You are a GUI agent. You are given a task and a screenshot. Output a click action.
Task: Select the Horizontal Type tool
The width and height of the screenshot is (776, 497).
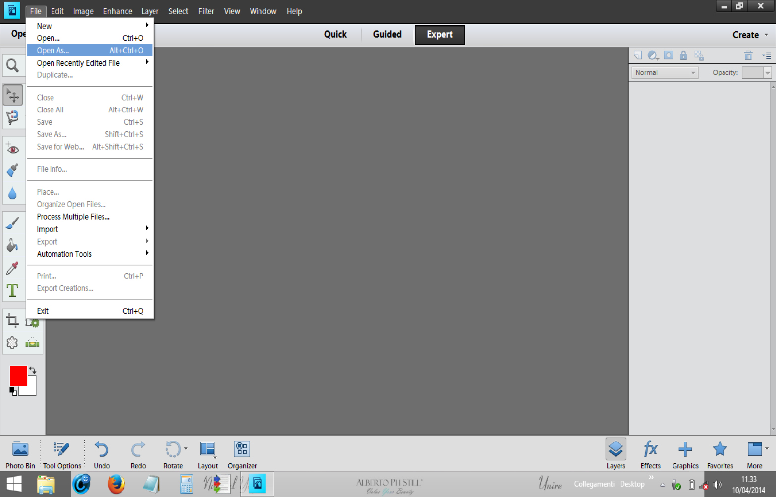pos(12,290)
